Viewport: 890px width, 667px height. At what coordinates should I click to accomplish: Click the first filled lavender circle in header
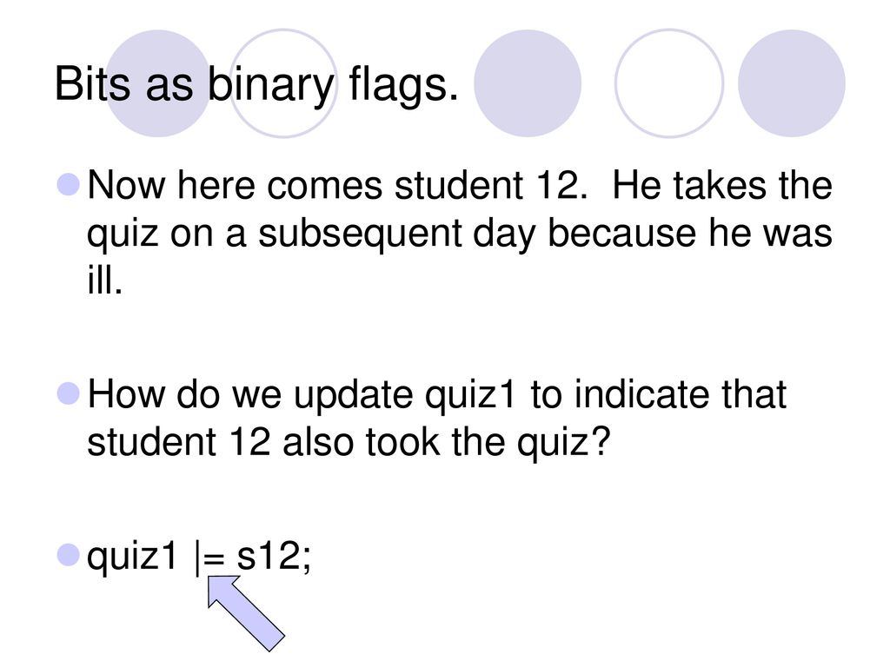coord(158,83)
